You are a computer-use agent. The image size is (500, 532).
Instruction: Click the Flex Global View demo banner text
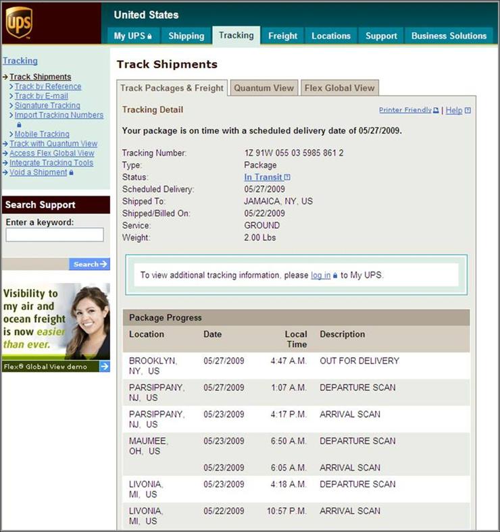[45, 367]
